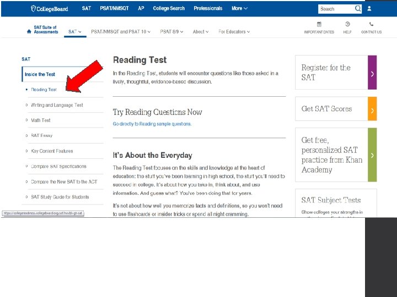Open Important Dates calendar icon
The height and width of the screenshot is (297, 397).
pos(319,24)
